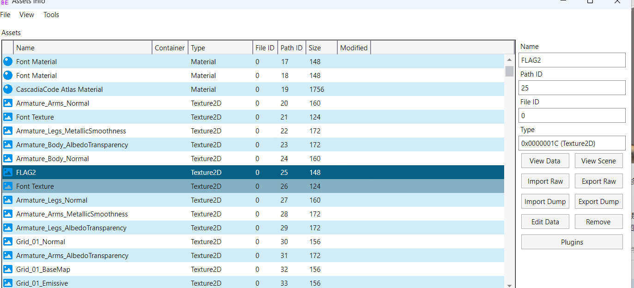Click texture icon for Grid_01_Normal
Viewport: 634px width, 288px height.
[8, 241]
